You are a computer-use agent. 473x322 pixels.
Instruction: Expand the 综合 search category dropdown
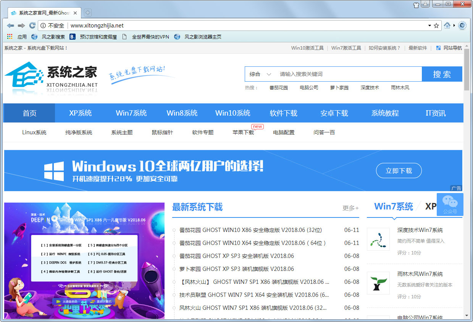(x=260, y=74)
